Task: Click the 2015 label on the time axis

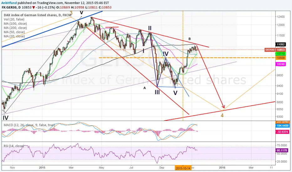Action: [42, 168]
